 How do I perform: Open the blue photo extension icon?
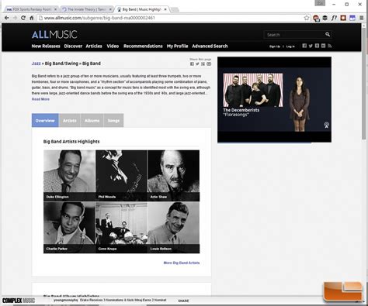click(x=352, y=18)
